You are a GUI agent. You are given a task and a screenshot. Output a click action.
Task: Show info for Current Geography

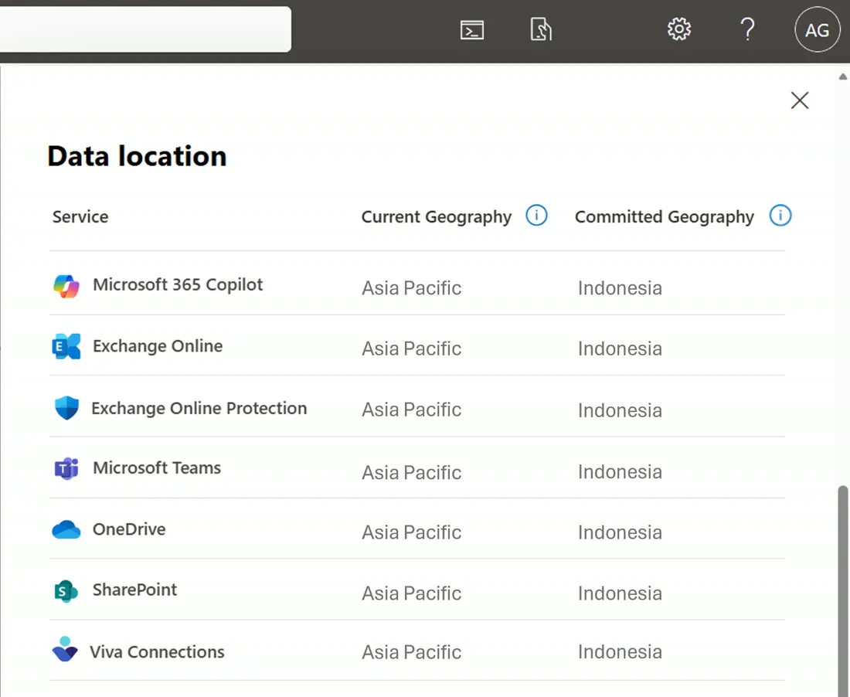pos(536,215)
